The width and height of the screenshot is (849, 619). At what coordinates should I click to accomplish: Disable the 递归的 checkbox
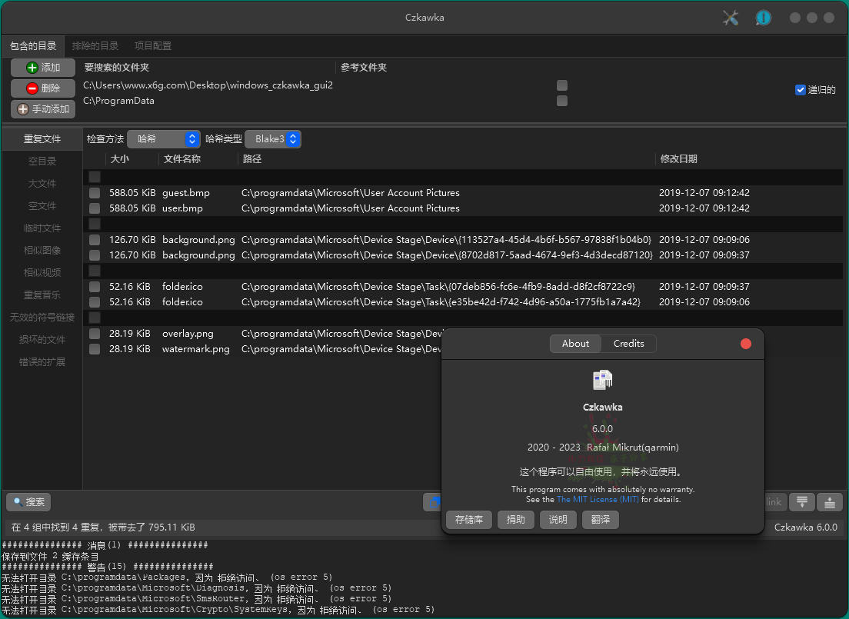click(801, 89)
